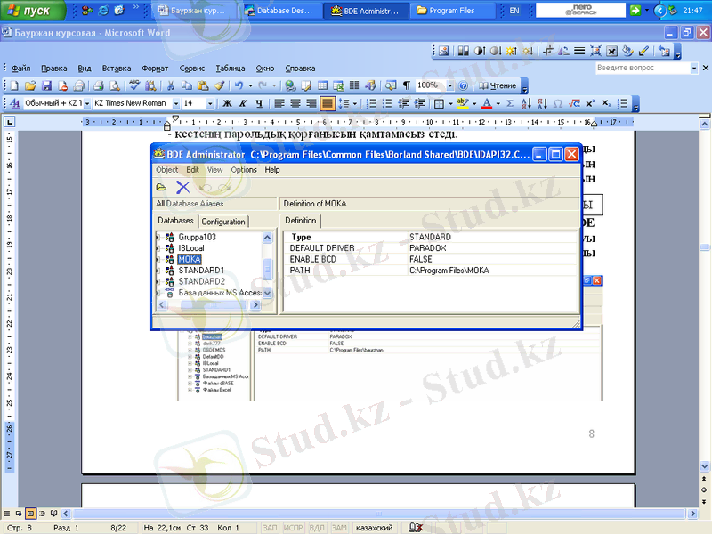The image size is (712, 534).
Task: Undo the last action in Word
Action: tap(239, 85)
